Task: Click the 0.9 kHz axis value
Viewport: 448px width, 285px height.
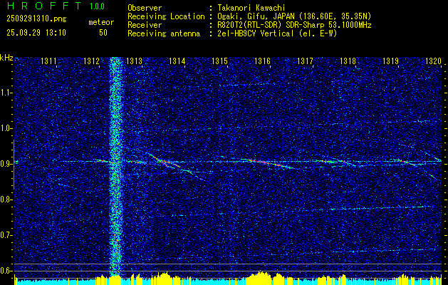Action: click(x=6, y=164)
